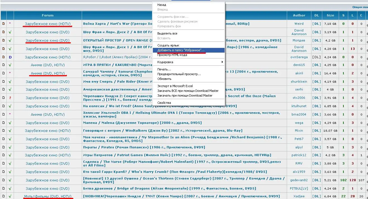Select Обновить in the context menu
368x199 pixels.
tap(164, 79)
